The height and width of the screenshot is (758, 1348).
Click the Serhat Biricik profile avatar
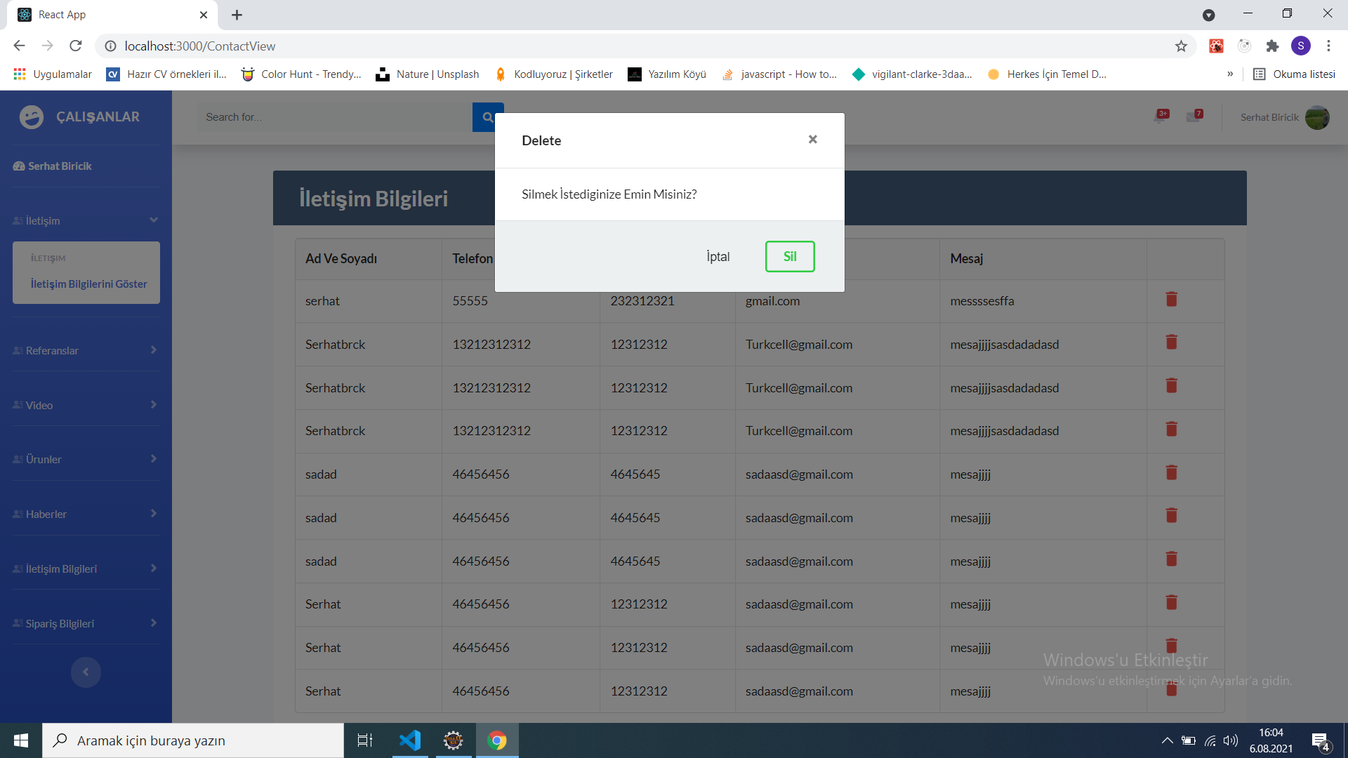tap(1316, 117)
